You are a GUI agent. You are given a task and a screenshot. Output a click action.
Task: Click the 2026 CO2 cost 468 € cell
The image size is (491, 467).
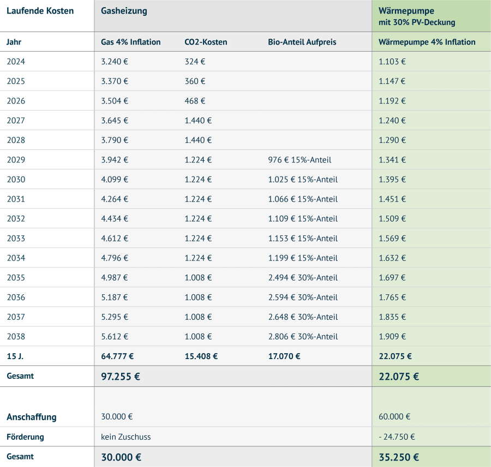pyautogui.click(x=195, y=101)
